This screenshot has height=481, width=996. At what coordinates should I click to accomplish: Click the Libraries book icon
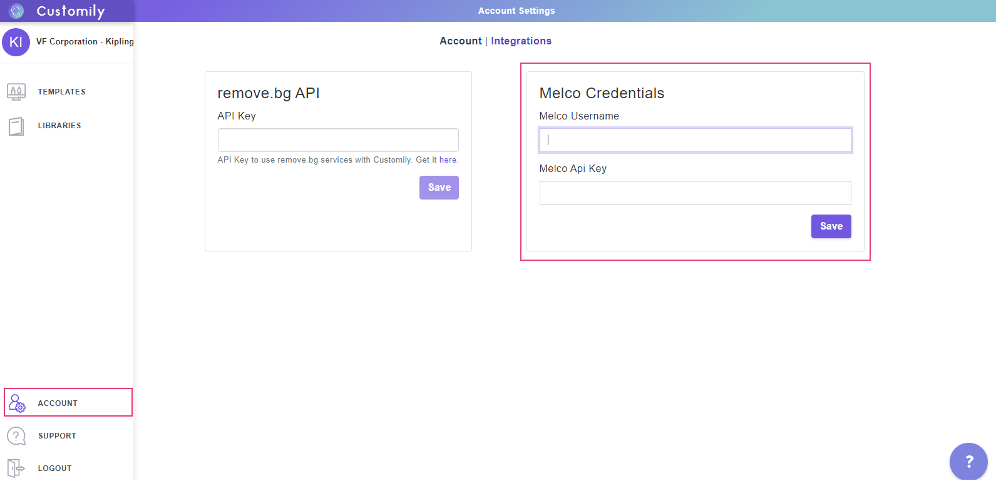coord(16,126)
